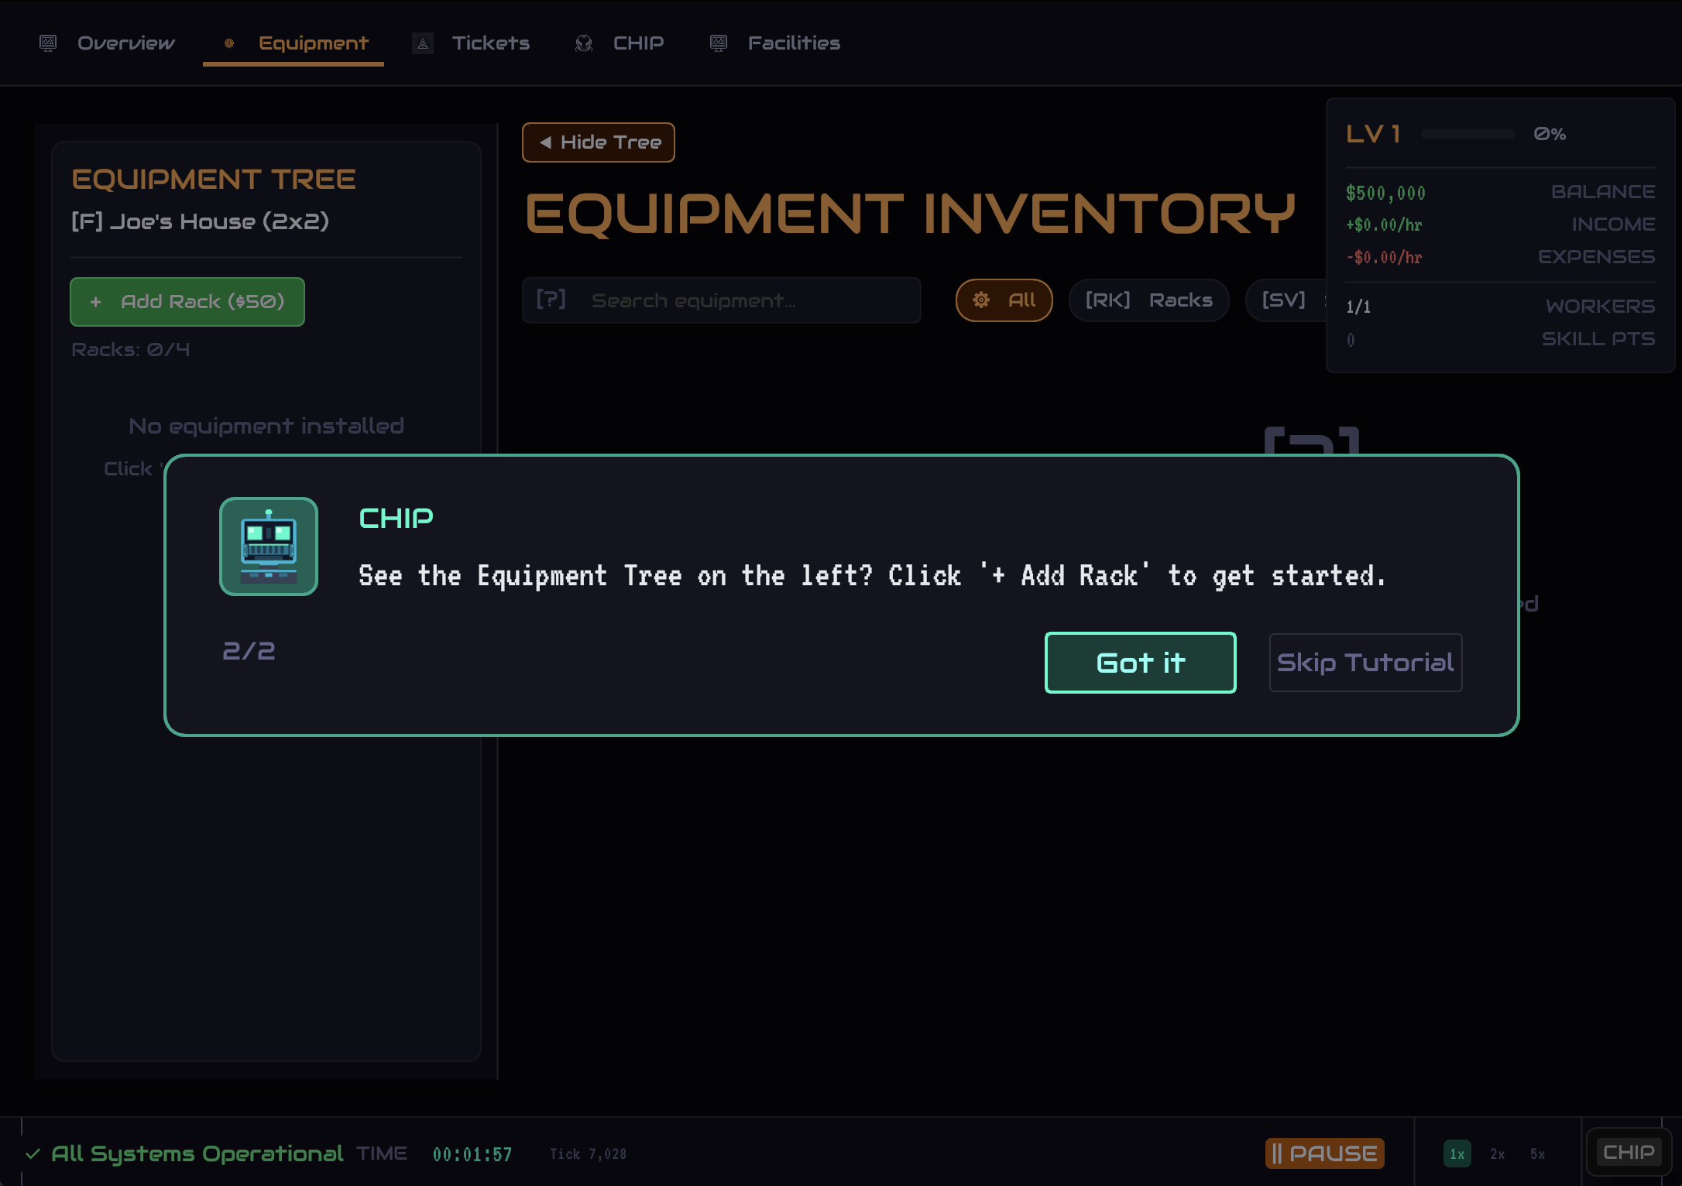Click the gear icon in All filter
Screen dimensions: 1682x1186
pyautogui.click(x=981, y=300)
